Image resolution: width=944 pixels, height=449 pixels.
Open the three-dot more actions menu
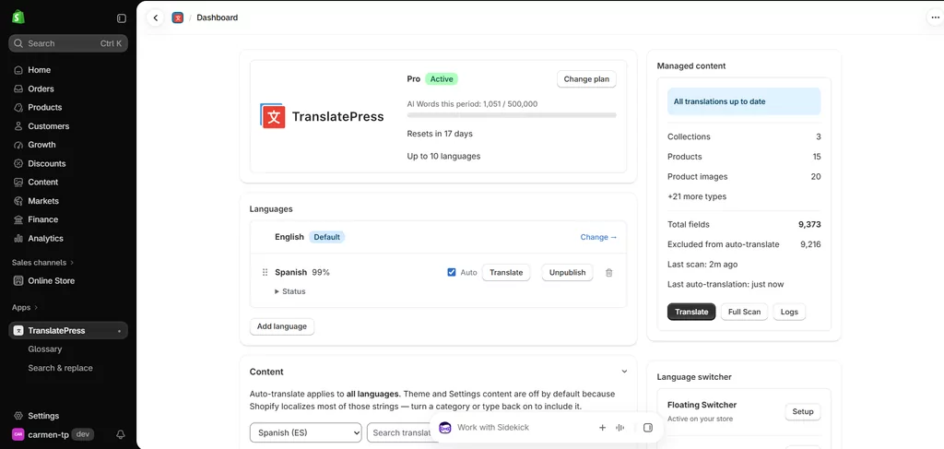(x=934, y=18)
